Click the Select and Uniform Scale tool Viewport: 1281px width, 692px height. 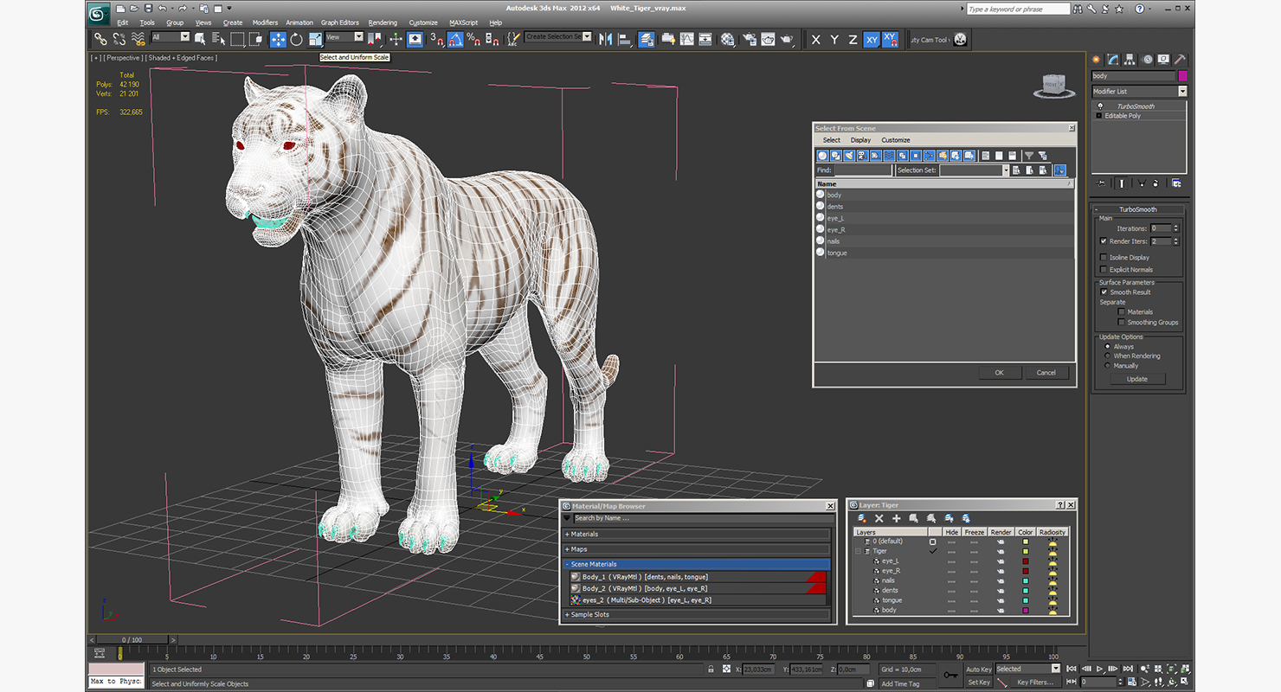(316, 39)
